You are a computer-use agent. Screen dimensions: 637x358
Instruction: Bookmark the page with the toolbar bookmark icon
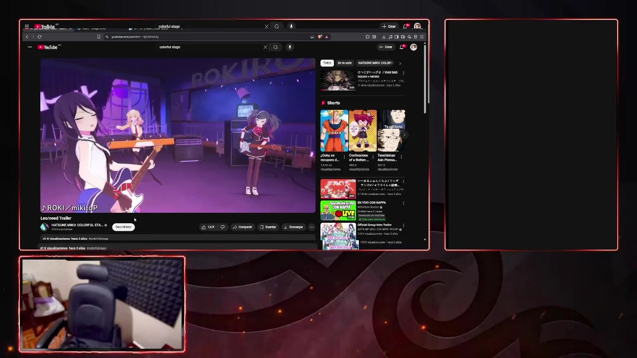pyautogui.click(x=99, y=37)
